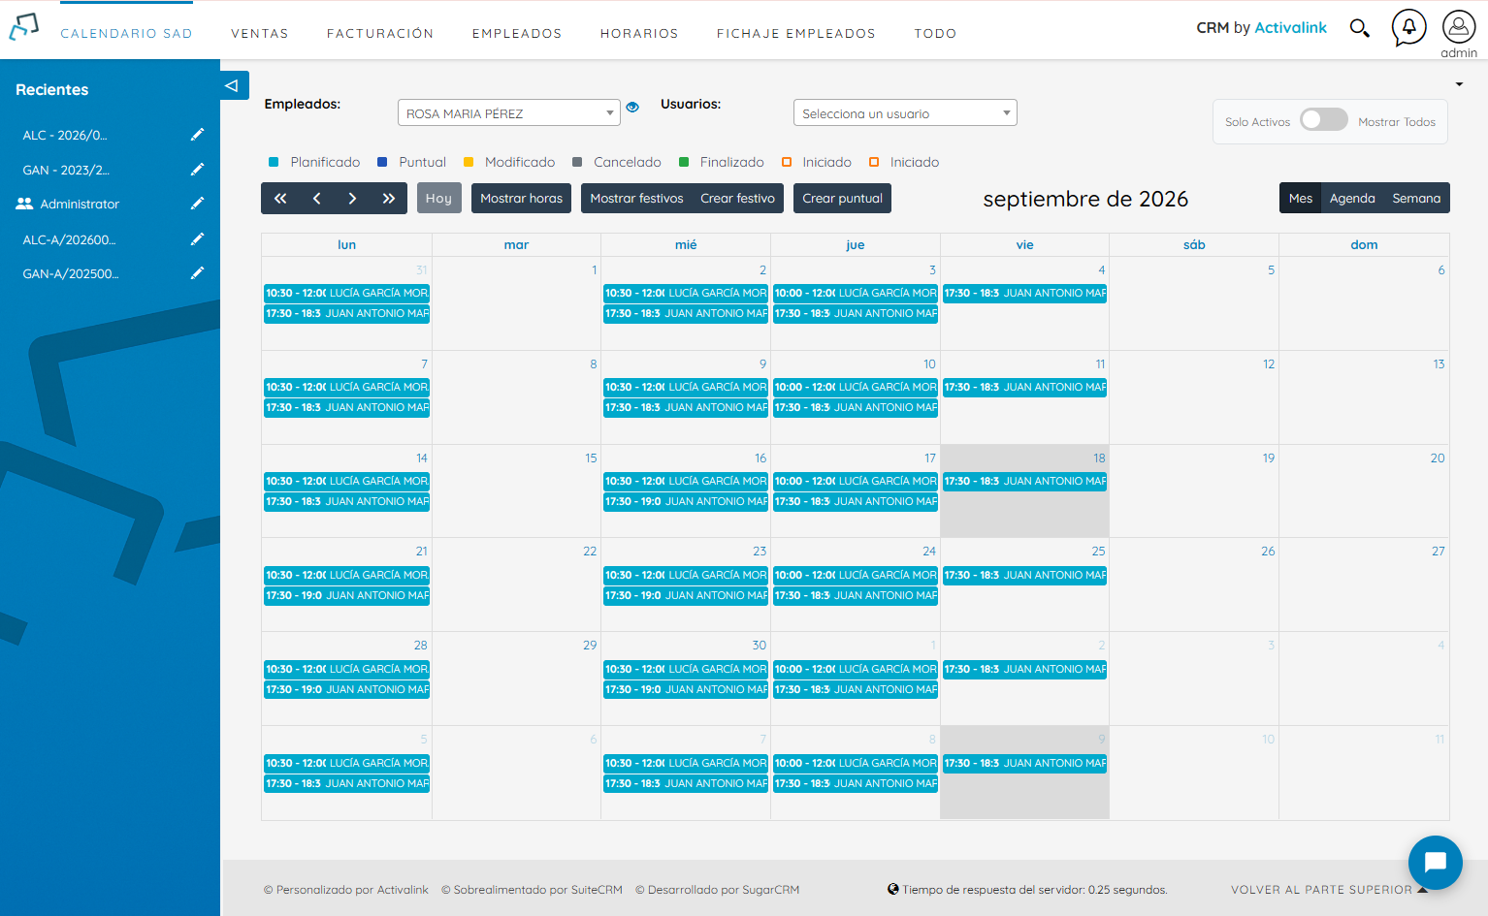Open the search magnifier icon

tap(1360, 28)
